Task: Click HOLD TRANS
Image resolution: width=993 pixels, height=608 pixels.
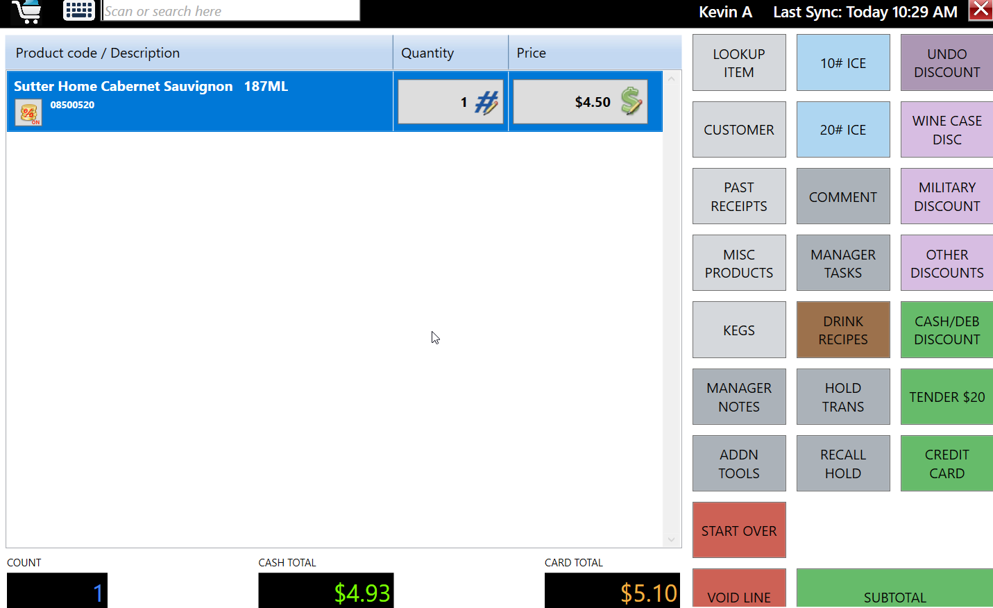Action: pos(843,397)
